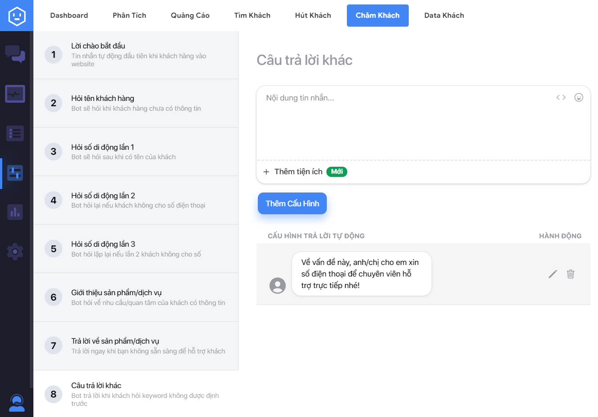Open the emoji picker smiley icon
Image resolution: width=598 pixels, height=417 pixels.
click(x=579, y=97)
